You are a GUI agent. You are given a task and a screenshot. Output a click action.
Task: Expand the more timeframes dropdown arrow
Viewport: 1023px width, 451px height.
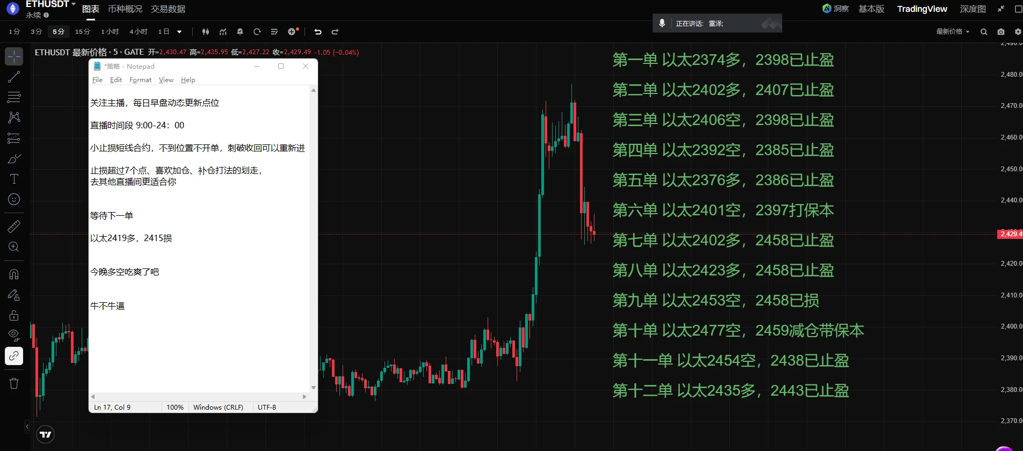179,32
